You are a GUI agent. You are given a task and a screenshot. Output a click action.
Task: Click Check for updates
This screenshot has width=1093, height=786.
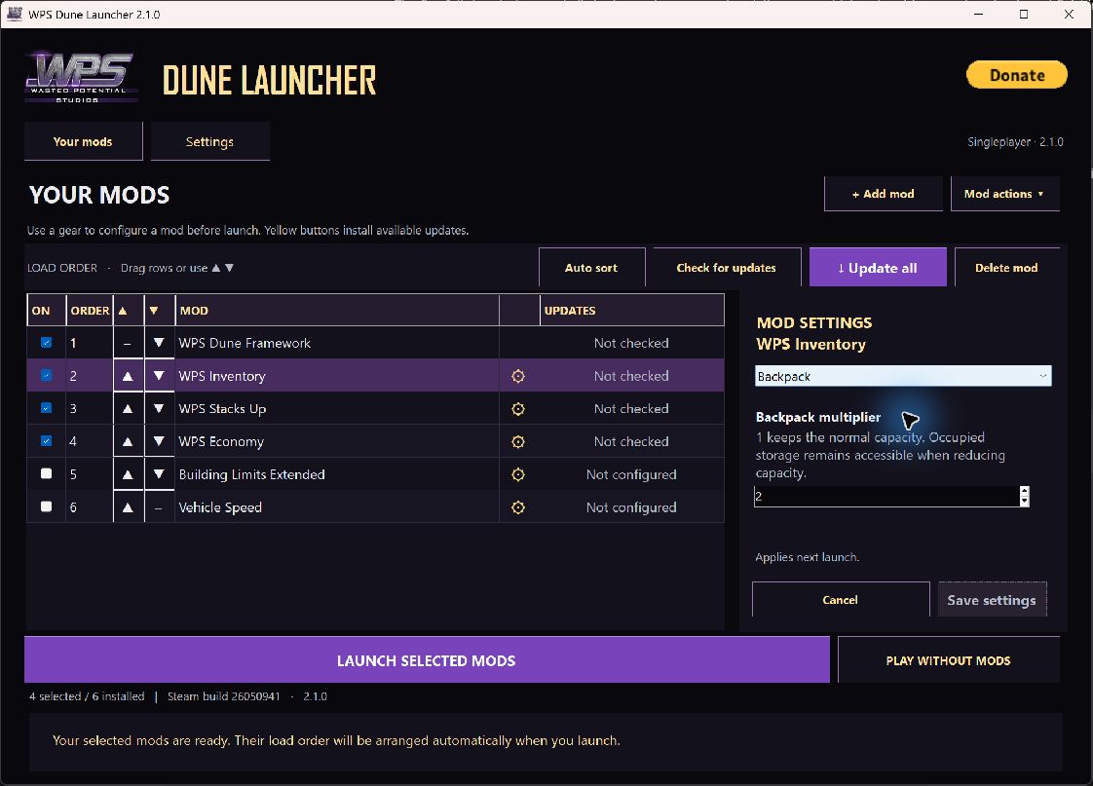(x=727, y=268)
